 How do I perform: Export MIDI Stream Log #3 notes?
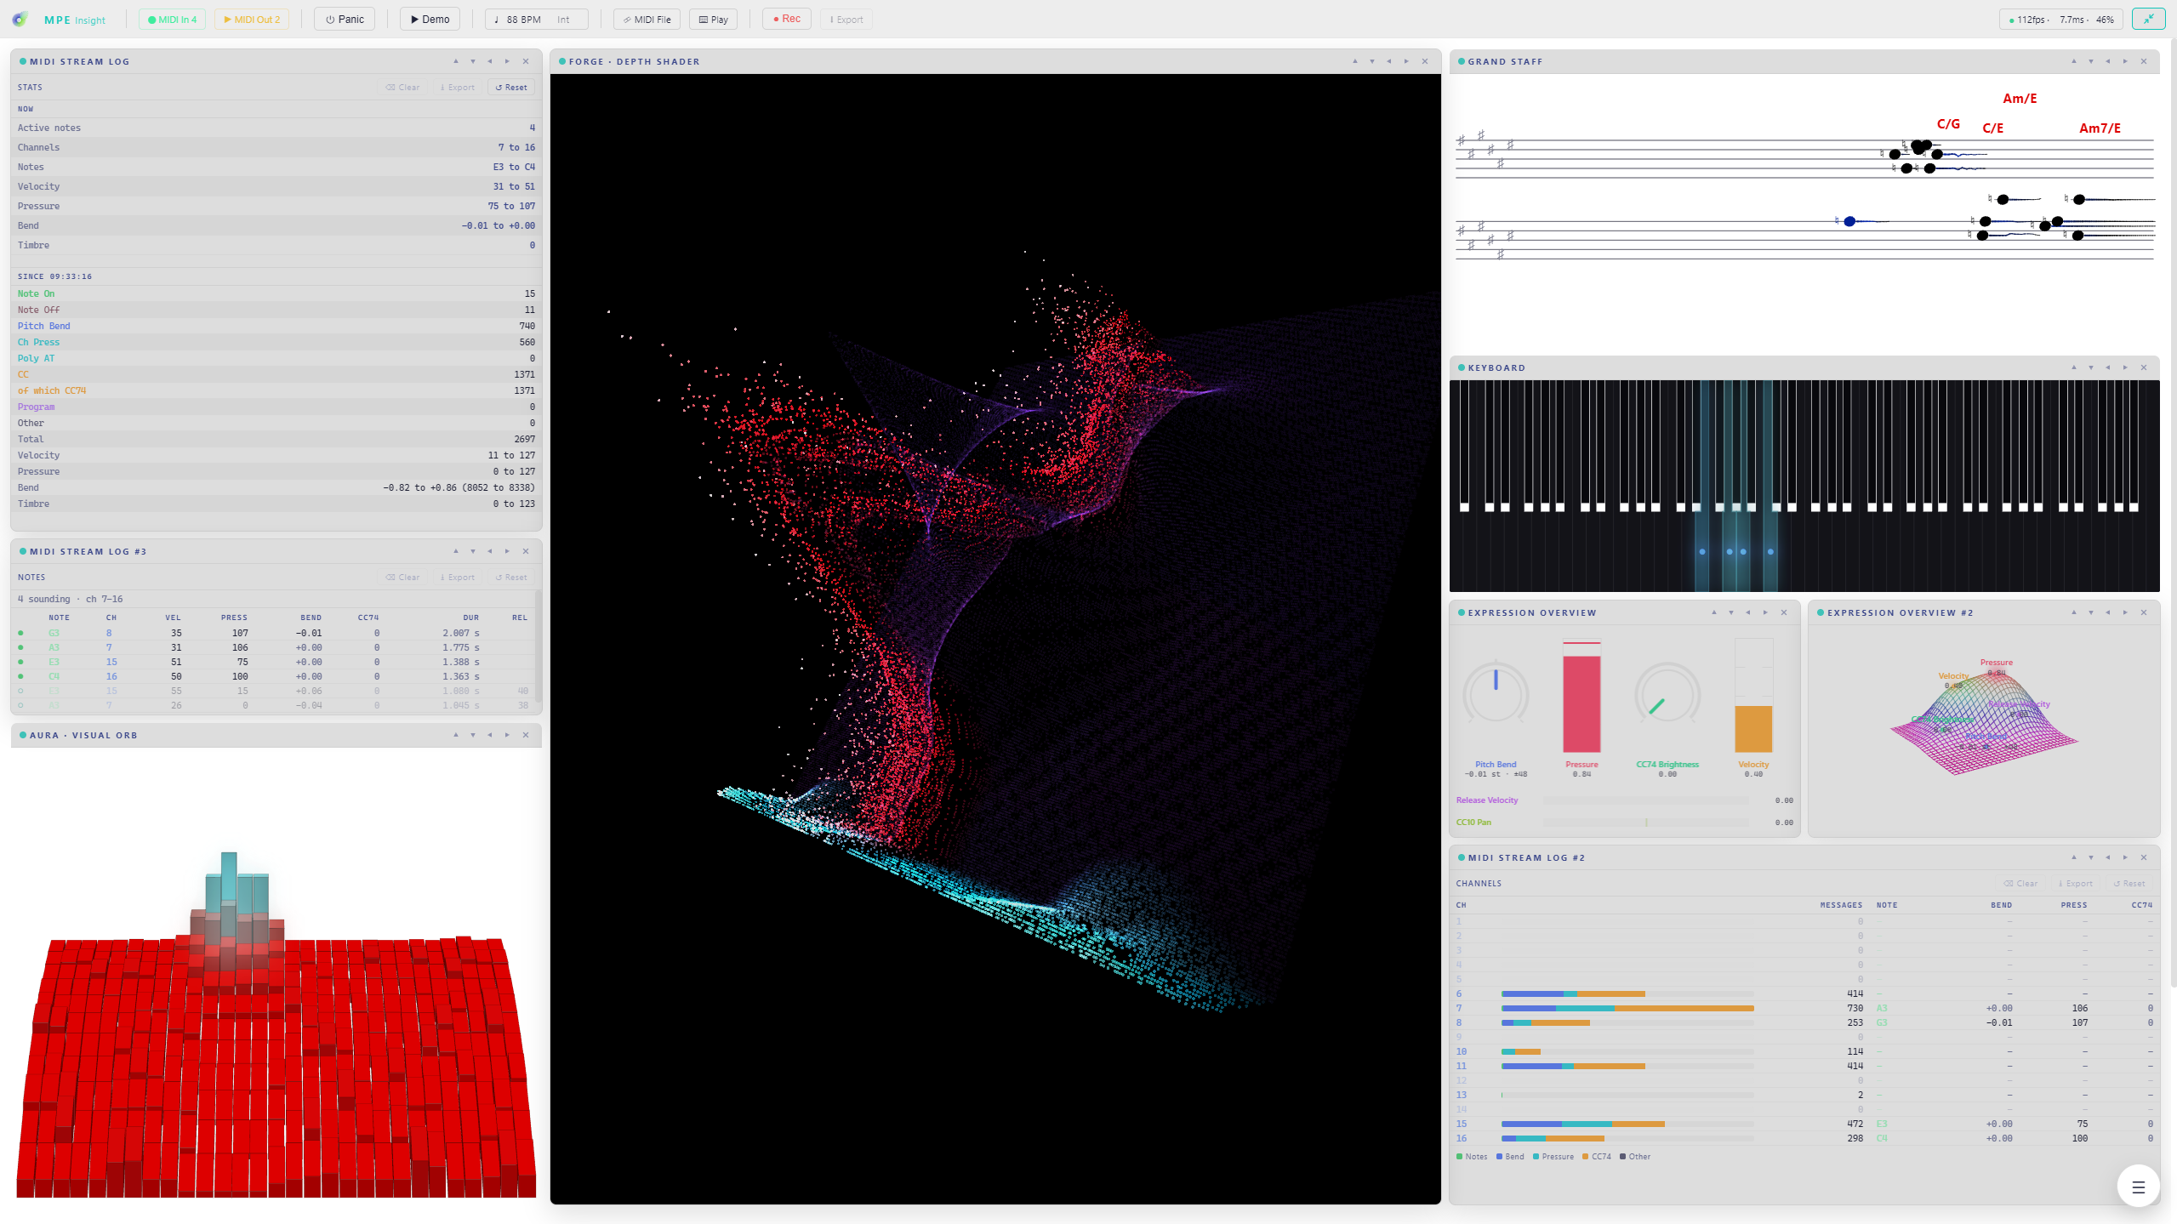pos(458,577)
